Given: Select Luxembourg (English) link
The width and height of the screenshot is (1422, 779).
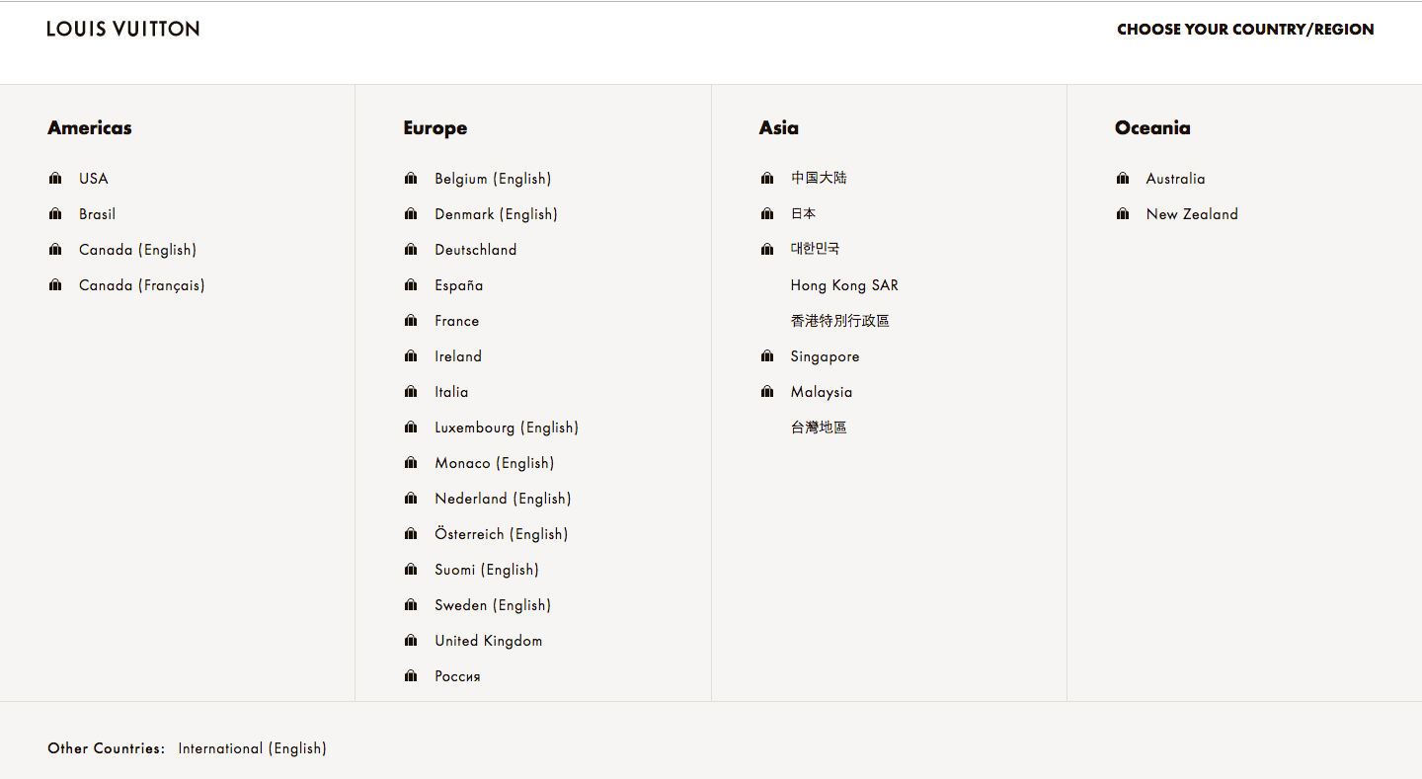Looking at the screenshot, I should click(507, 428).
